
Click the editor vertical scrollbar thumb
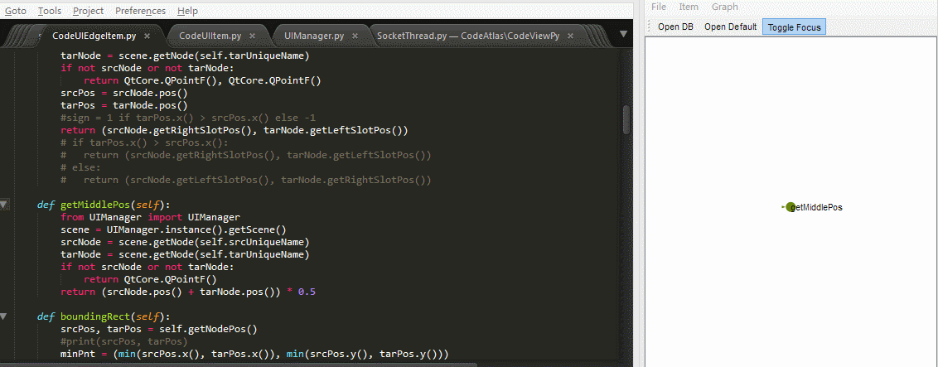(x=626, y=119)
